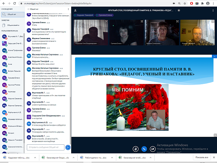Click the camera icon in the address bar

pyautogui.click(x=174, y=3)
